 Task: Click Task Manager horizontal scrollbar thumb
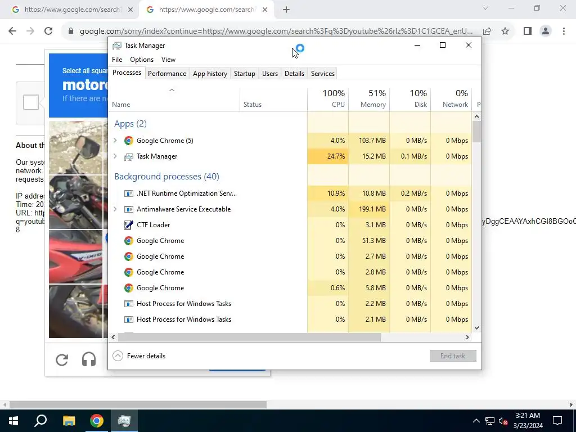click(249, 337)
